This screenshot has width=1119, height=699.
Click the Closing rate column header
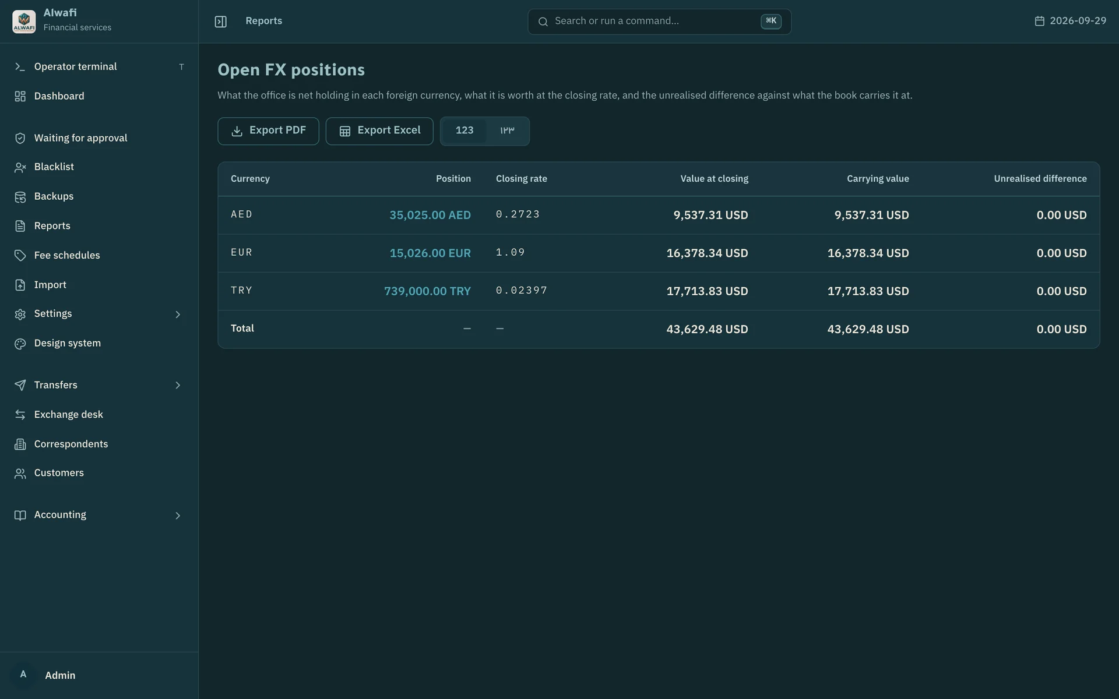(x=521, y=179)
